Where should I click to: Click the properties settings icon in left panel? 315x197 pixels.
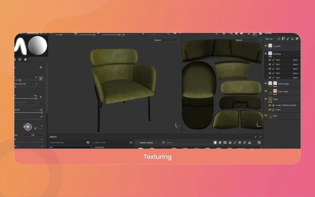(x=41, y=67)
